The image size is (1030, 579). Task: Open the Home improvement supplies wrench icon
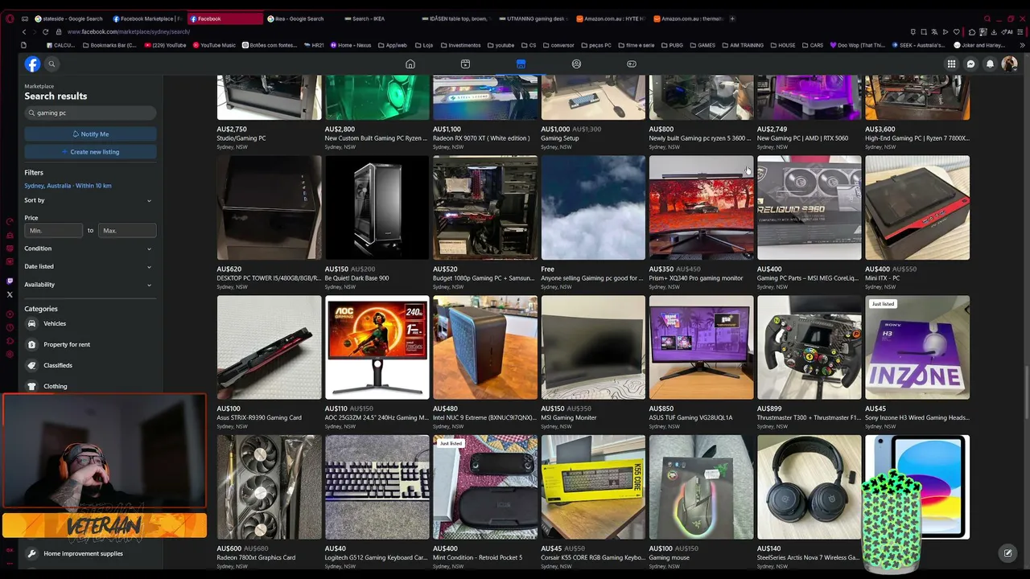click(31, 553)
